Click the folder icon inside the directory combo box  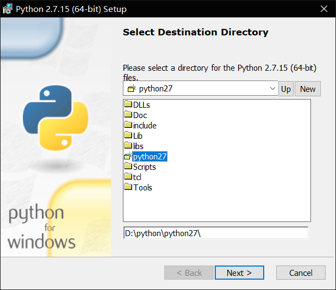[132, 88]
